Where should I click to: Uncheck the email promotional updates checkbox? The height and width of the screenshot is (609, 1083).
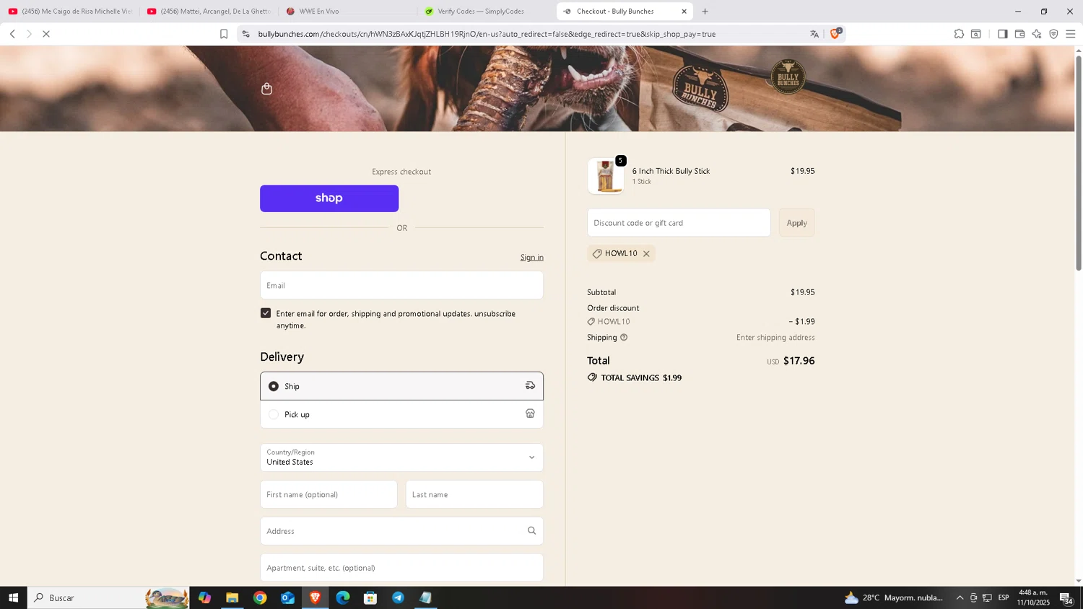click(266, 313)
